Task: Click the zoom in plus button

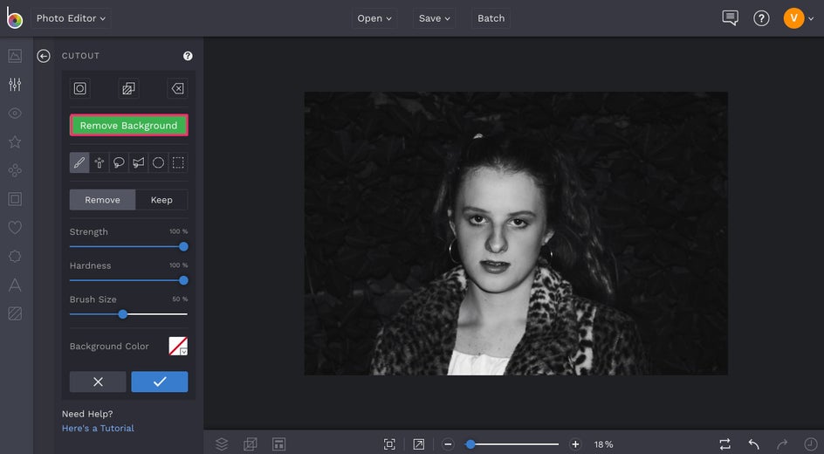Action: coord(575,444)
